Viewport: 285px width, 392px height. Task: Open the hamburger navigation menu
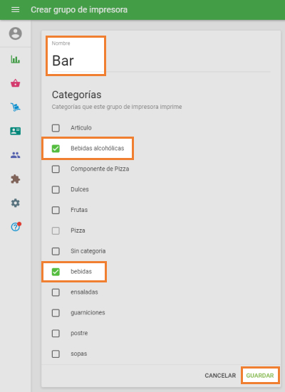[15, 10]
